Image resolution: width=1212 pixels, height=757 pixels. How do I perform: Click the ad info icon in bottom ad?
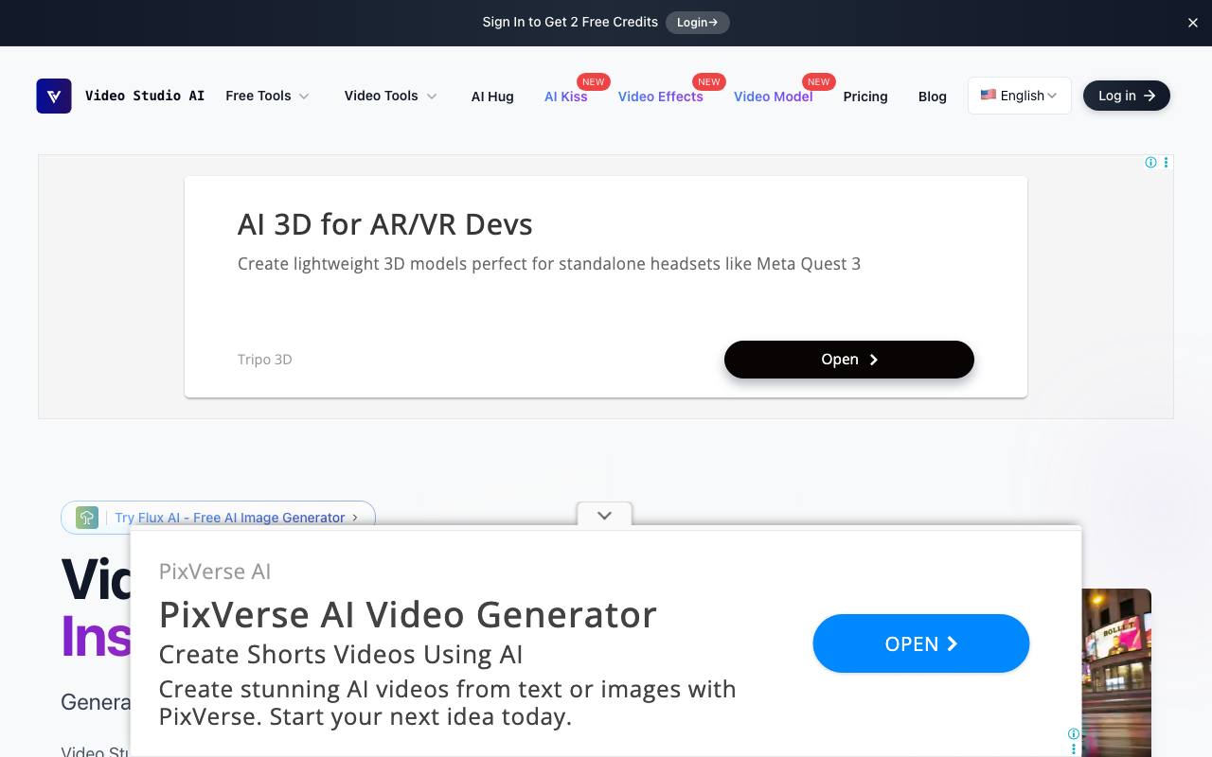[x=1073, y=733]
